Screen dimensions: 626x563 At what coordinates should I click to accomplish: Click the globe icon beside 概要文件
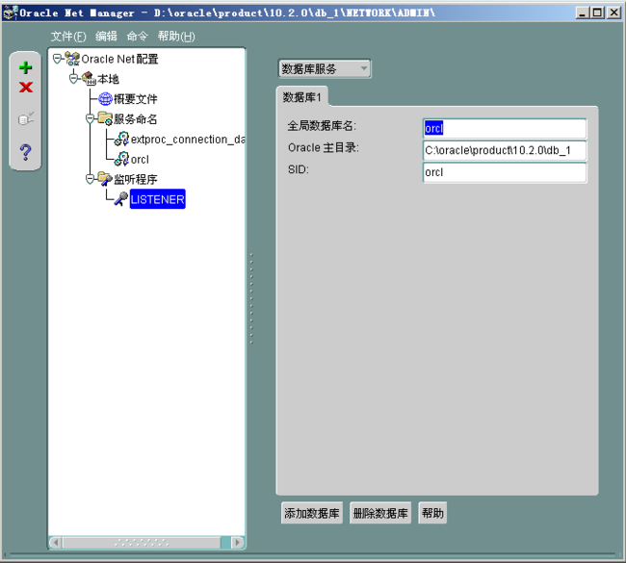105,98
